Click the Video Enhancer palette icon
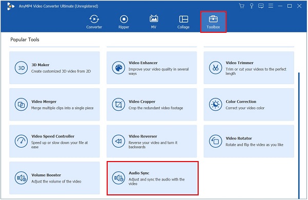Screen dimensions: 308x200 119,68
